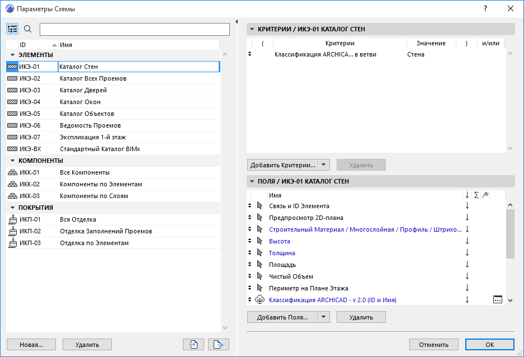Collapse the left panel with the arrow
This screenshot has width=524, height=357.
(x=237, y=21)
